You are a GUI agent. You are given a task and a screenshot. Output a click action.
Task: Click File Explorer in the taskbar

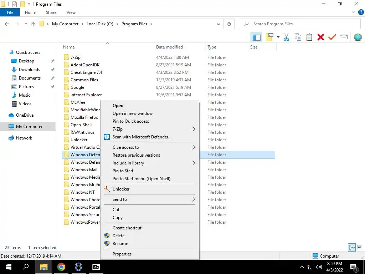(x=43, y=267)
